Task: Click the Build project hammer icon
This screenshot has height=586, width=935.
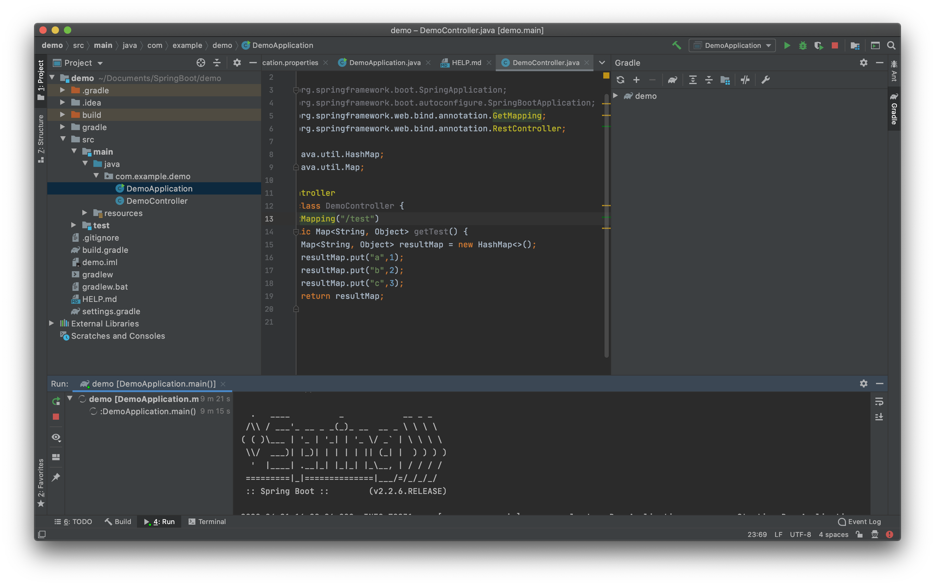Action: (x=677, y=46)
